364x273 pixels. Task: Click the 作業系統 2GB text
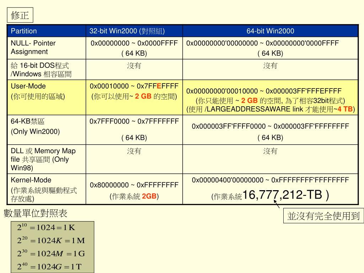[x=134, y=196]
